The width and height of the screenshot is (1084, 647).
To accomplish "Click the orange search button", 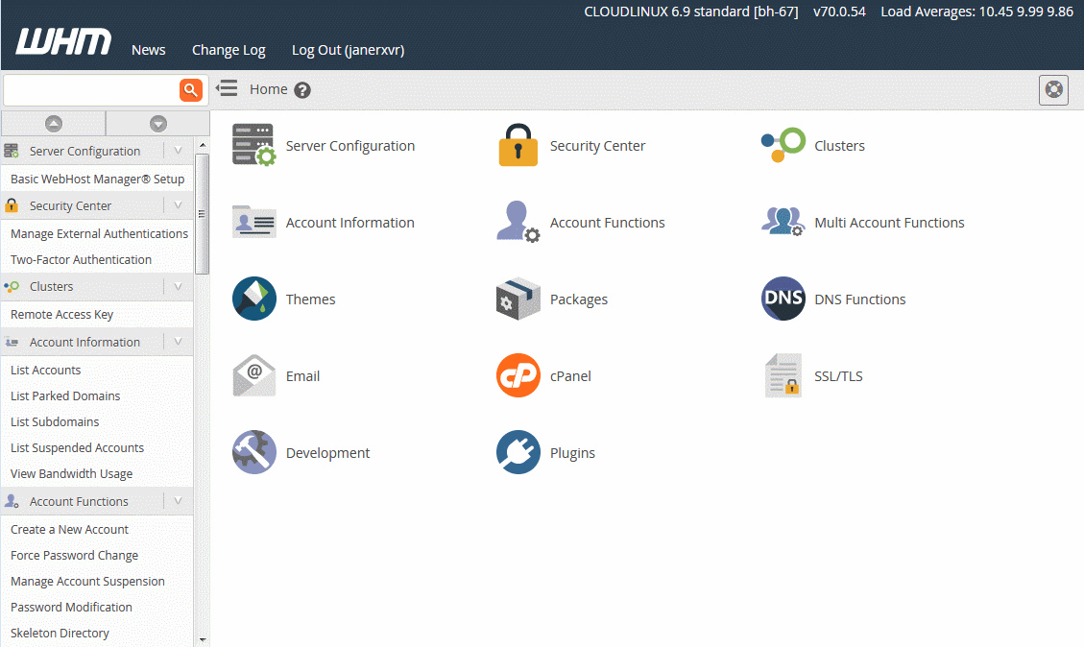I will tap(191, 90).
